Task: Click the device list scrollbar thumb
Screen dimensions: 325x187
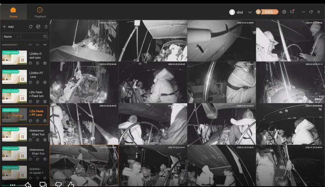Action: click(49, 137)
